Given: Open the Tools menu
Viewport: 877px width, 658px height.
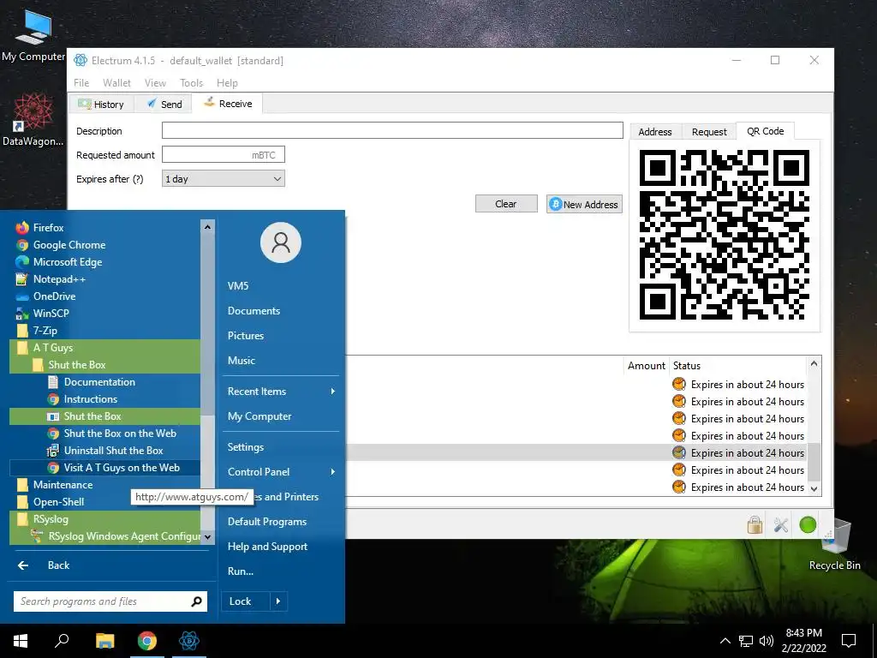Looking at the screenshot, I should tap(191, 83).
